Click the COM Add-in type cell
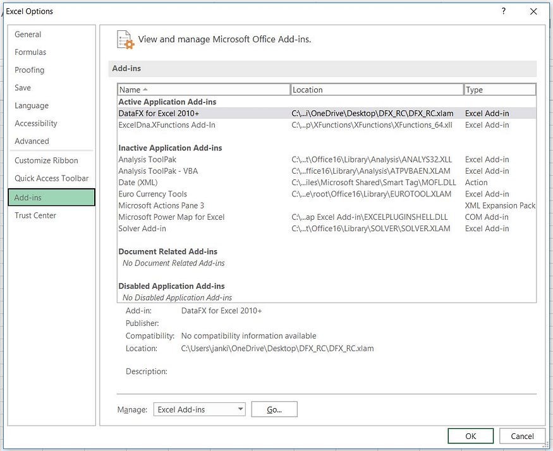Image resolution: width=553 pixels, height=451 pixels. click(x=487, y=217)
